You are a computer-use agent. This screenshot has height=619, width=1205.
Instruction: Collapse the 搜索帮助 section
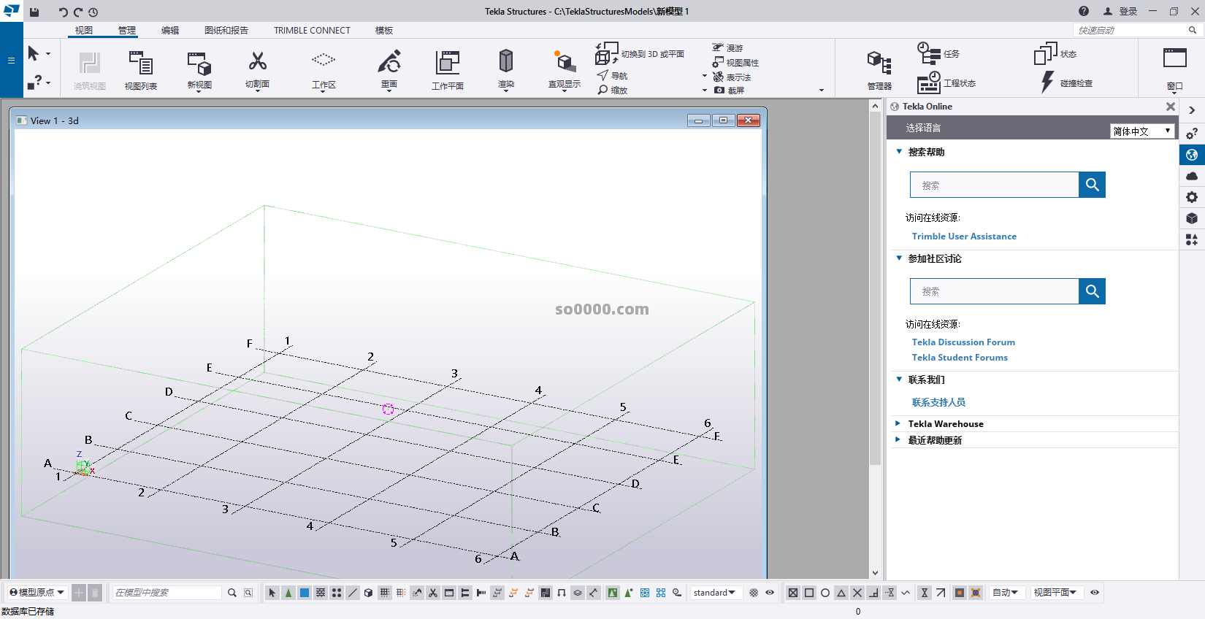(x=899, y=152)
